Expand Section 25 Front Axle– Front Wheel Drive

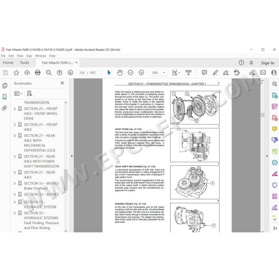coord(15,109)
